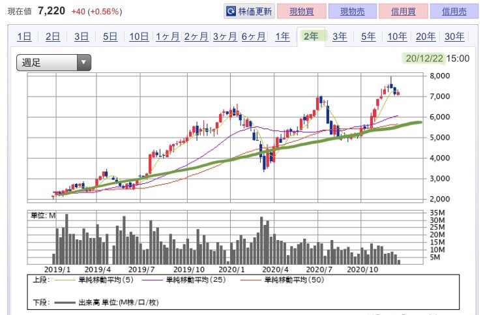Open the 信用買 link
Image resolution: width=483 pixels, height=315 pixels.
(403, 11)
